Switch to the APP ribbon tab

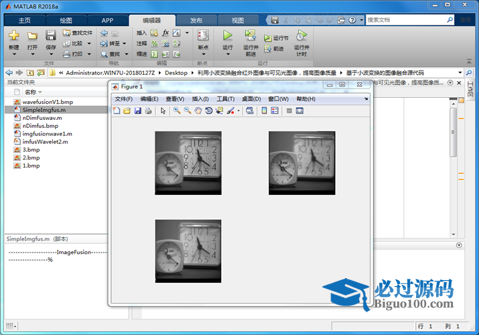[107, 20]
